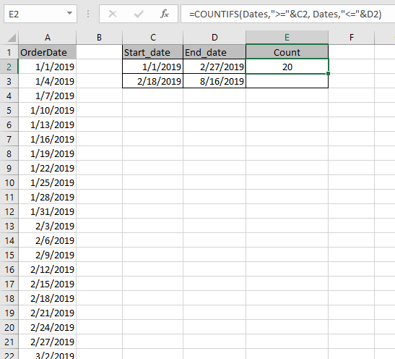The width and height of the screenshot is (395, 359).
Task: Click the formula bar resize dots handle
Action: click(88, 14)
